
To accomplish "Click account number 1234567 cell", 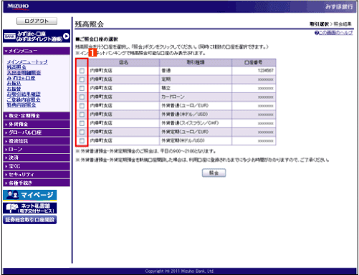I will (254, 71).
